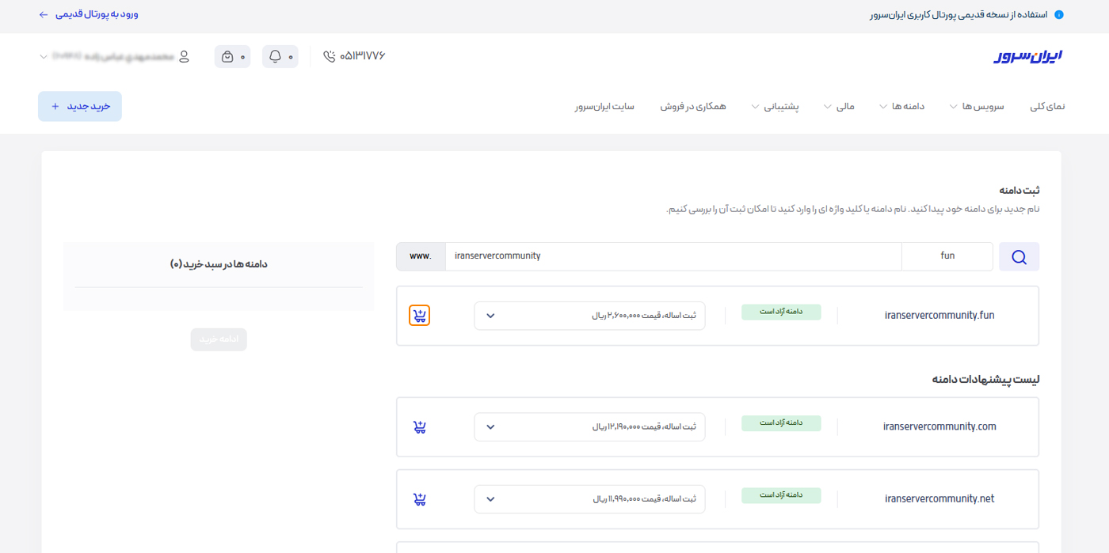
Task: Add iranservercommunity.com to cart
Action: (420, 427)
